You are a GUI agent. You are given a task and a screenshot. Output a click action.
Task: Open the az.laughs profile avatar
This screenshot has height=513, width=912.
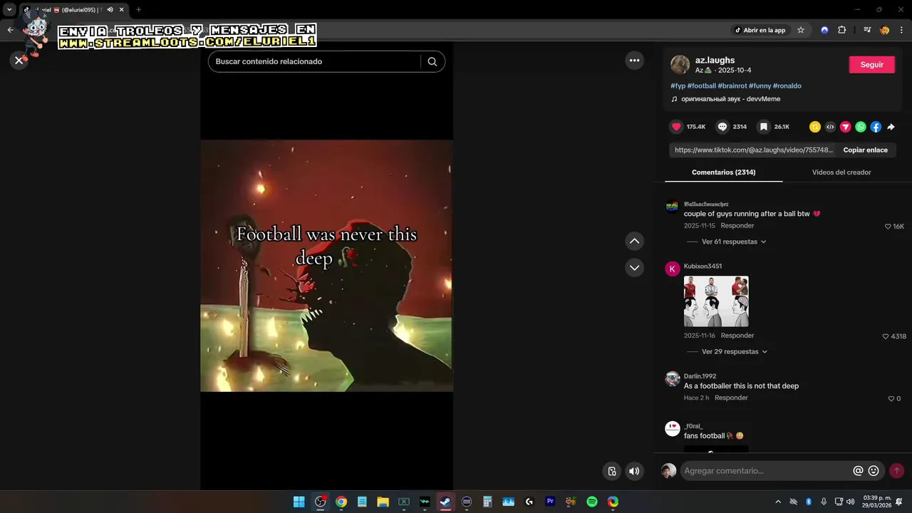(680, 65)
